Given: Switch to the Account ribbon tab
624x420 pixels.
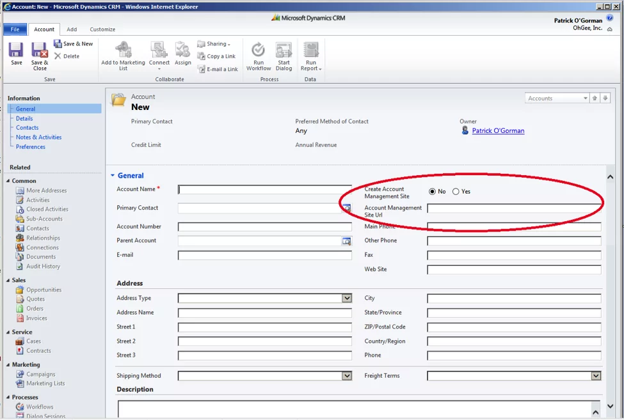Looking at the screenshot, I should point(44,29).
